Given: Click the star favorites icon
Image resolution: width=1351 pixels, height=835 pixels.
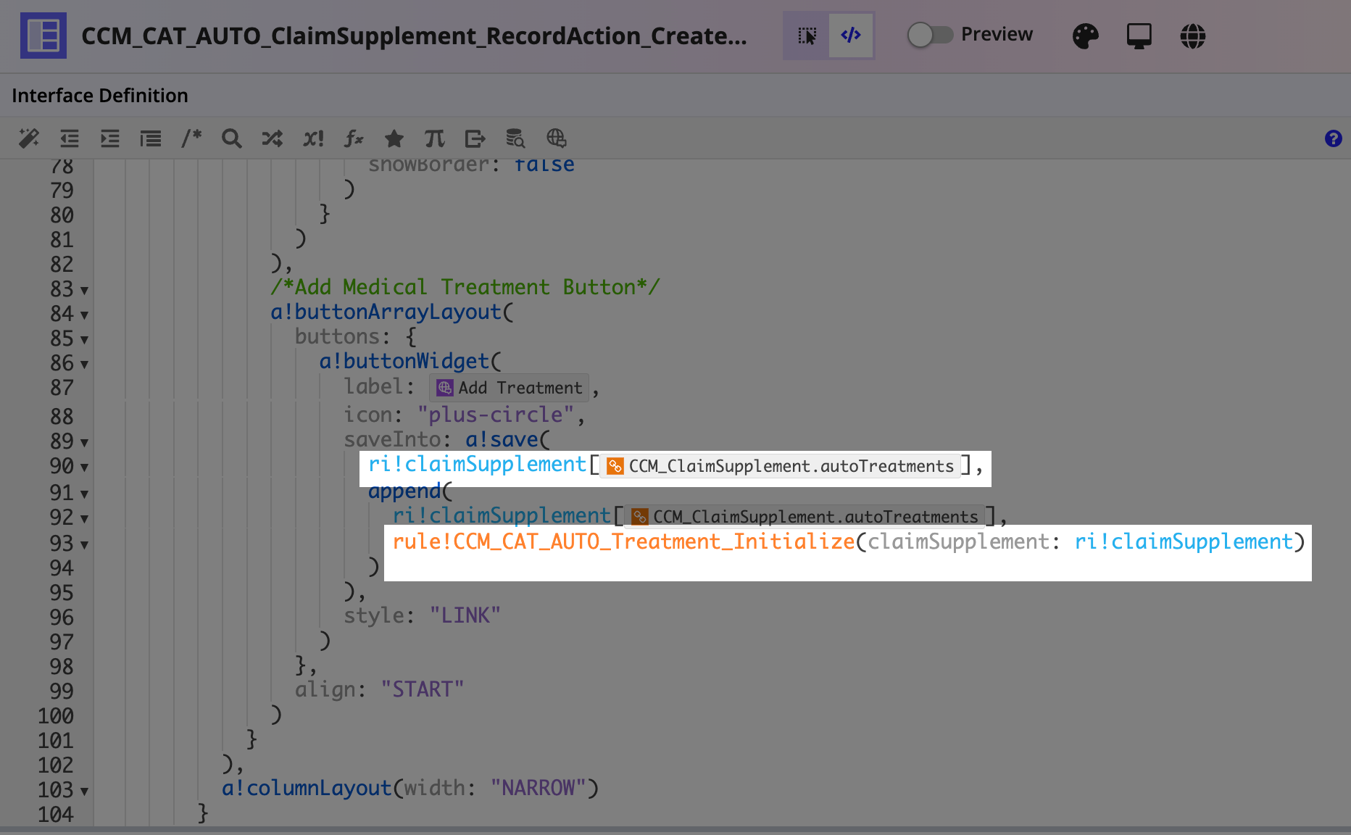Looking at the screenshot, I should click(x=394, y=138).
